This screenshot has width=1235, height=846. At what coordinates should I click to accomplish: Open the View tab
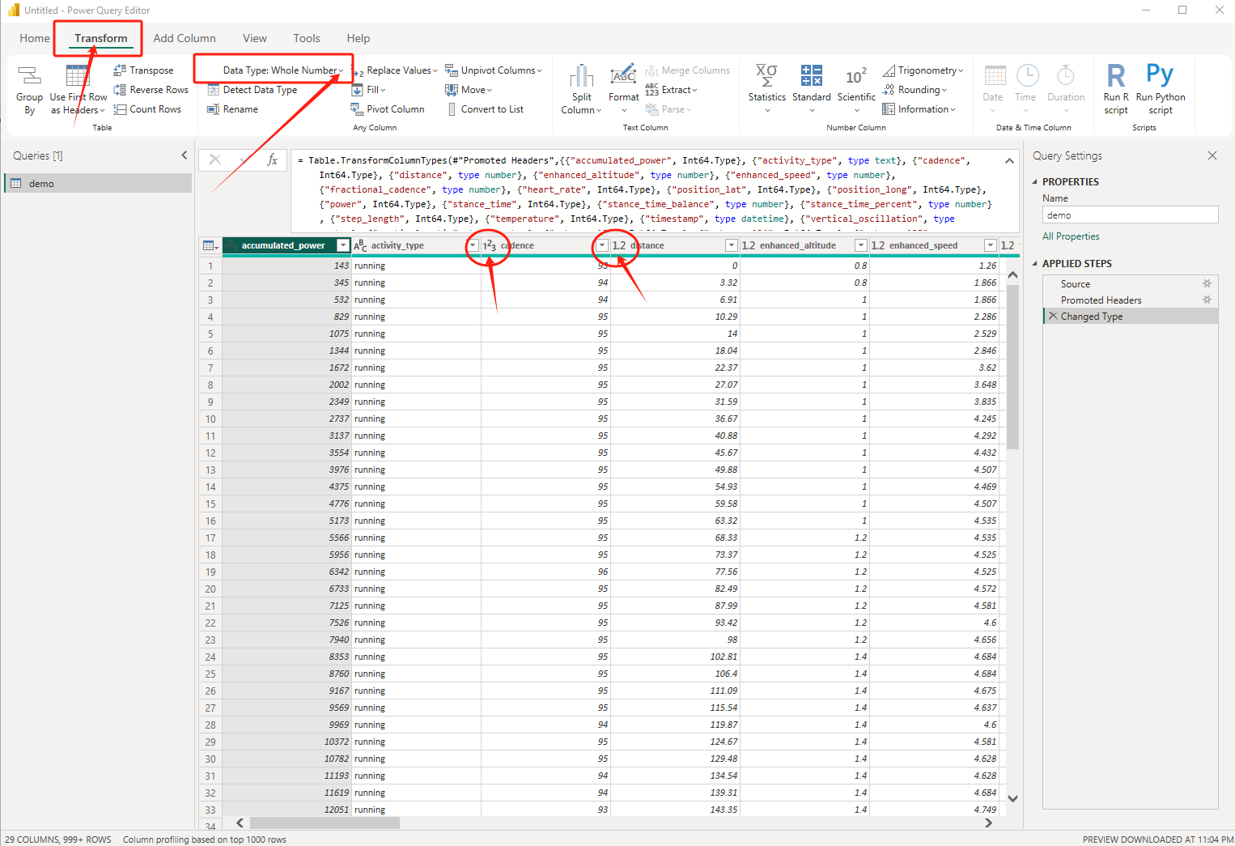point(255,38)
